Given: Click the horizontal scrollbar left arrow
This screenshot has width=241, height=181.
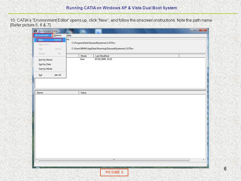Looking at the screenshot, I should [37, 160].
